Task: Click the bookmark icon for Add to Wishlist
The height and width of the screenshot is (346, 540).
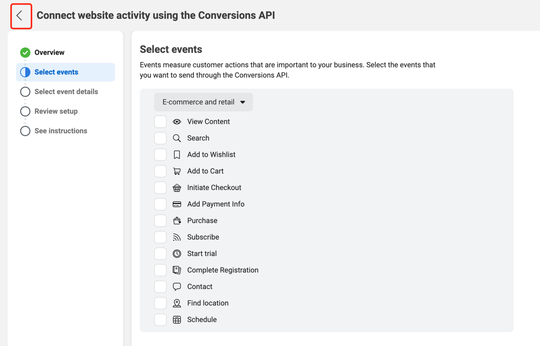Action: pyautogui.click(x=177, y=155)
